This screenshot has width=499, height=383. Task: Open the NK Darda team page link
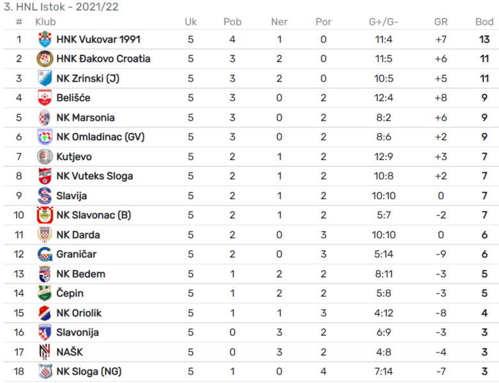(78, 235)
